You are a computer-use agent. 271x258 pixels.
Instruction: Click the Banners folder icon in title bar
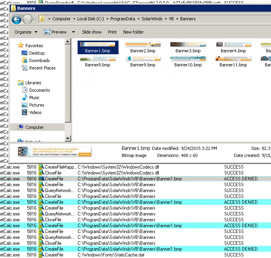tap(13, 8)
